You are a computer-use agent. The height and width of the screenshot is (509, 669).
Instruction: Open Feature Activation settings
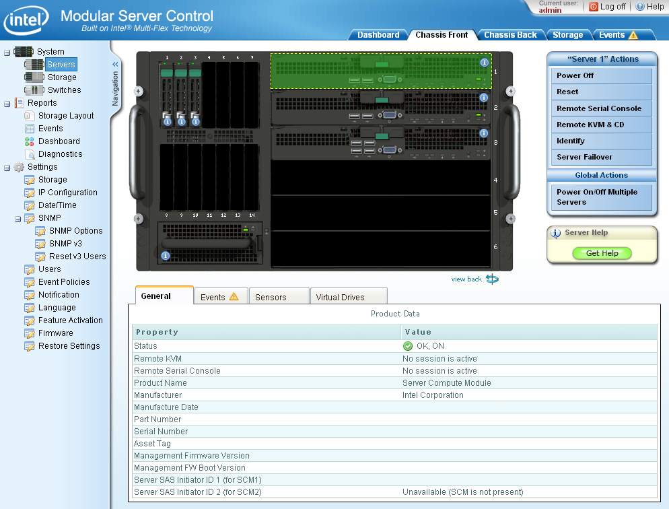coord(71,320)
